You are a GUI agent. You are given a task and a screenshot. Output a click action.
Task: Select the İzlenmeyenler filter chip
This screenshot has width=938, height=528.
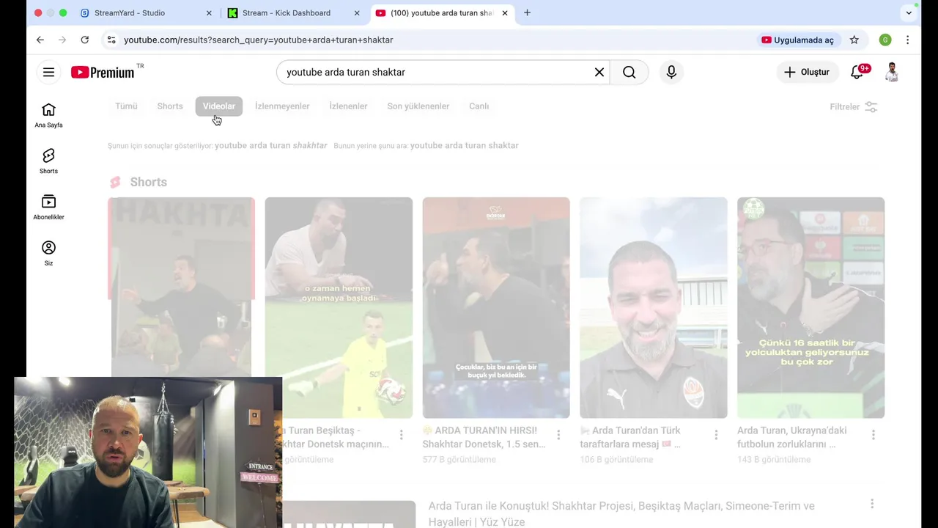pyautogui.click(x=282, y=106)
